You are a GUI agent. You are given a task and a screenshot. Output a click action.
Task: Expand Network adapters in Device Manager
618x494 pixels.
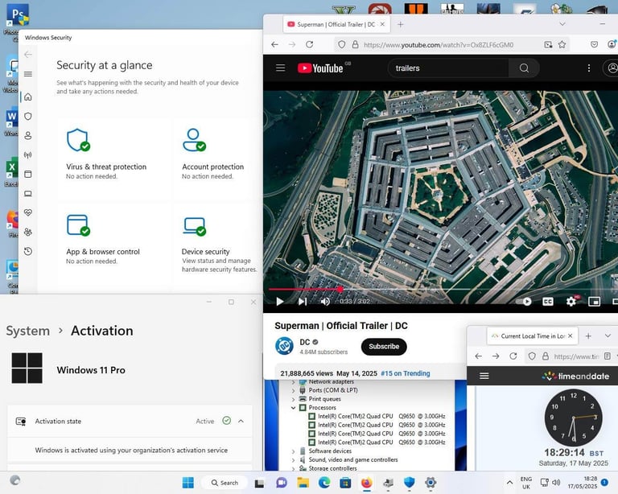coord(293,382)
